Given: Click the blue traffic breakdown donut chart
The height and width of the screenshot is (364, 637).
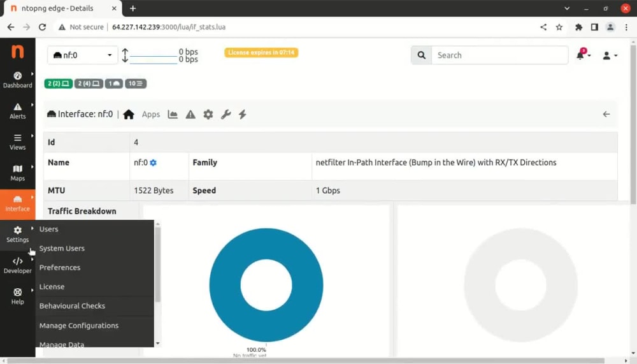Looking at the screenshot, I should coord(266,285).
